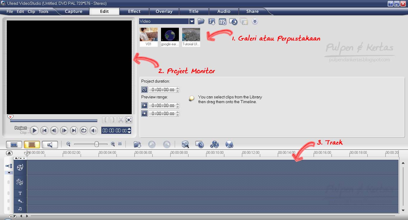
Task: Click the A-Z sort clips icon
Action: point(212,21)
